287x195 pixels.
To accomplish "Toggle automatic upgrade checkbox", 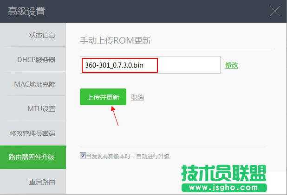I will tap(83, 156).
